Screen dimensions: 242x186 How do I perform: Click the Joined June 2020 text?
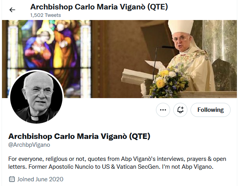(38, 179)
